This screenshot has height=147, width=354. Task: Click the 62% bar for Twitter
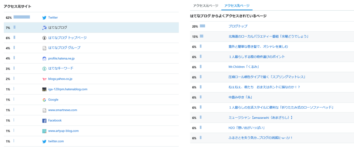[22, 17]
